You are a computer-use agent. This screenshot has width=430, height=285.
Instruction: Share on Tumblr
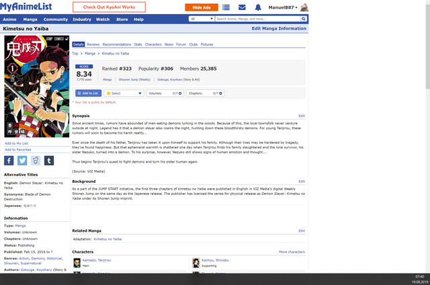click(48, 161)
